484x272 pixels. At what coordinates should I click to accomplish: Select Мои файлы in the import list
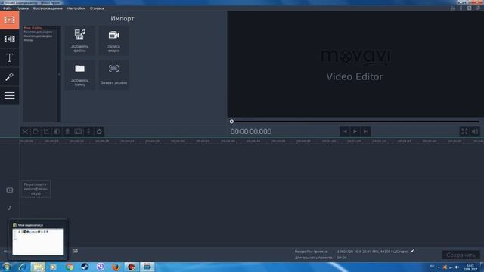pos(33,28)
